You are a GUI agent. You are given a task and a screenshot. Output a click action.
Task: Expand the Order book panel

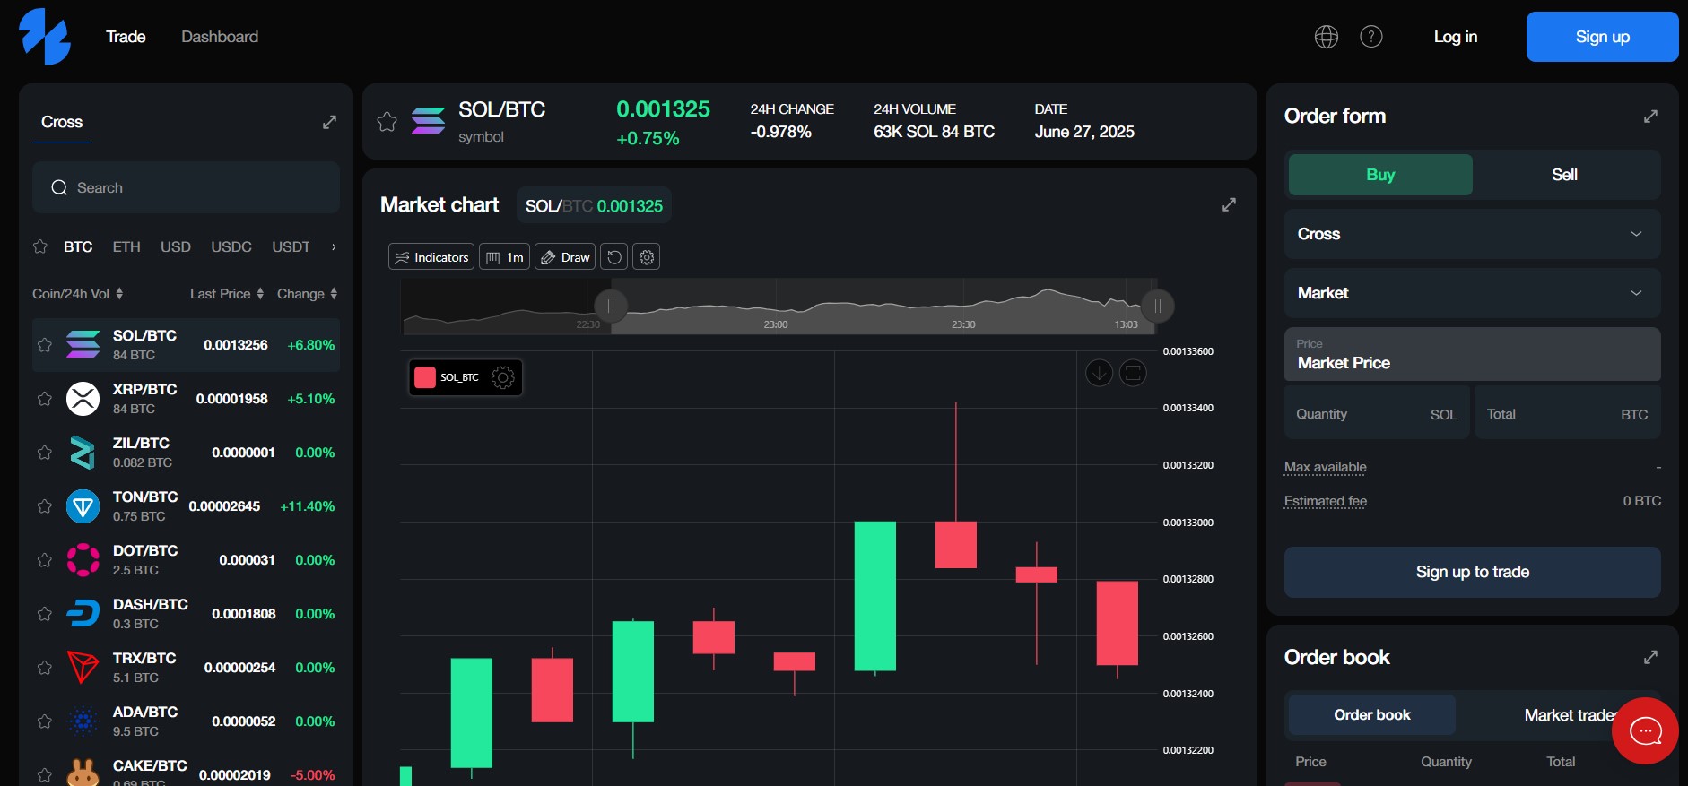click(x=1650, y=657)
